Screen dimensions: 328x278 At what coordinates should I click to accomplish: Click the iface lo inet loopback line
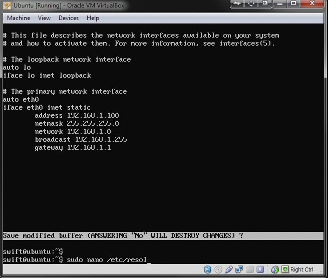[x=47, y=75]
